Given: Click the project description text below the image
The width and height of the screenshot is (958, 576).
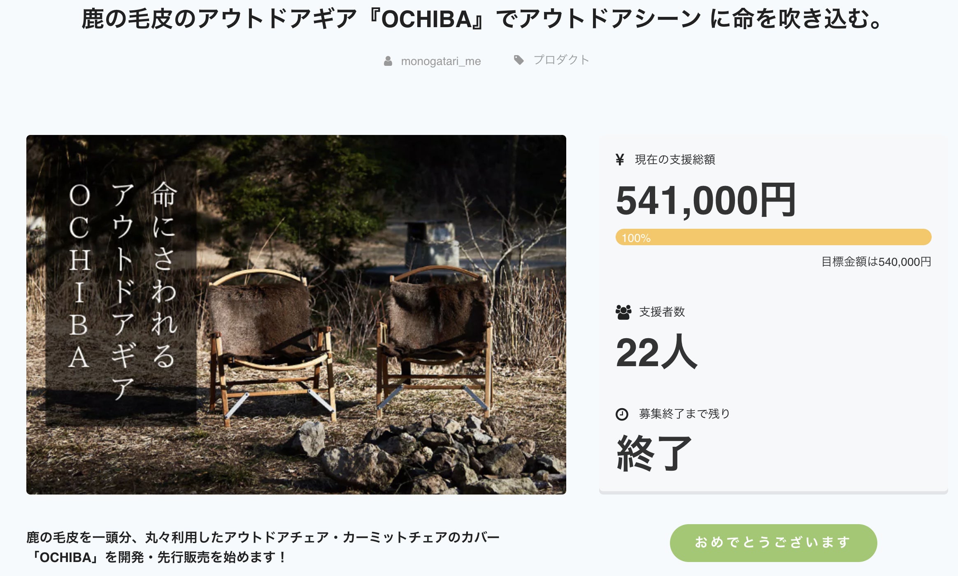Looking at the screenshot, I should tap(263, 547).
